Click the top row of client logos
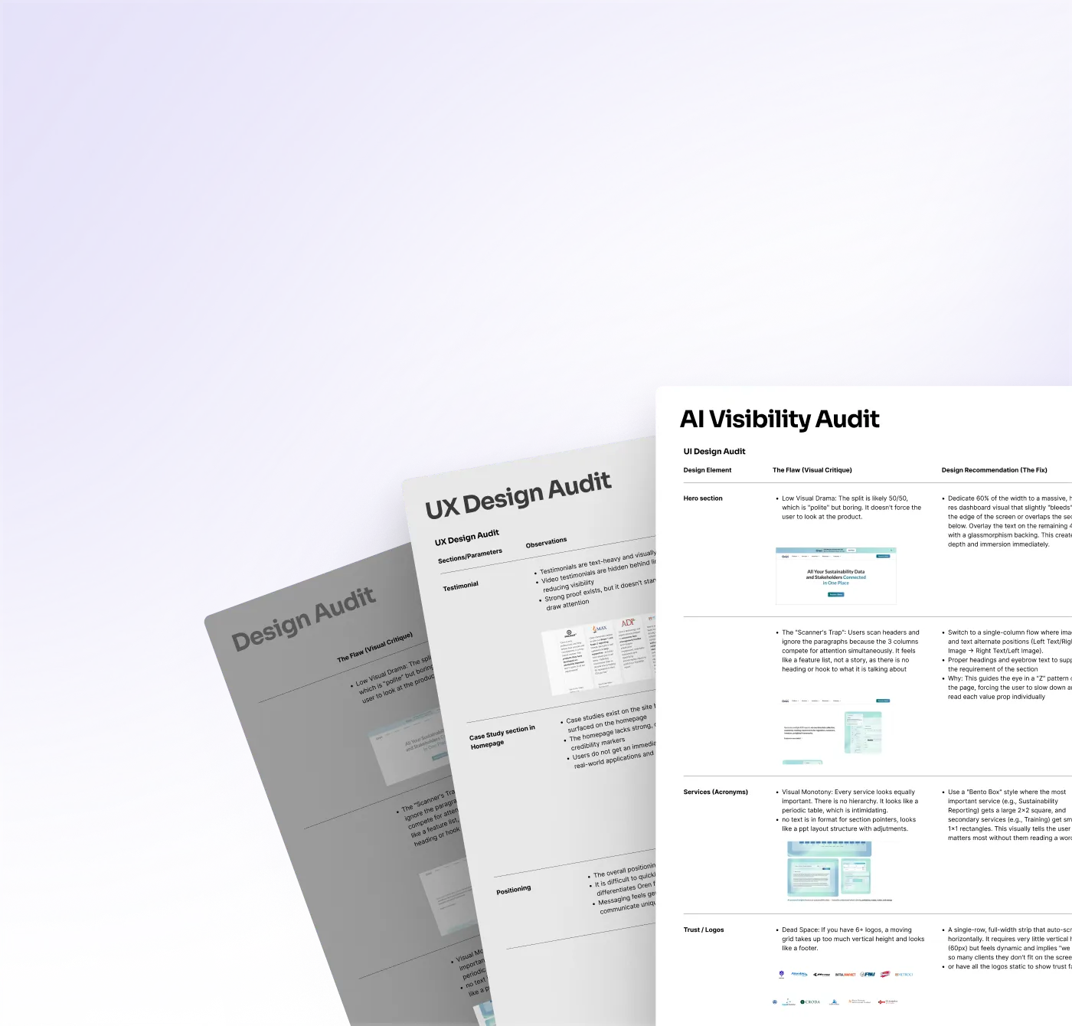This screenshot has width=1072, height=1026. point(845,975)
